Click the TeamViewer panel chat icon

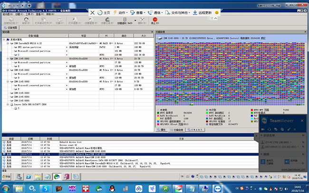click(x=276, y=129)
